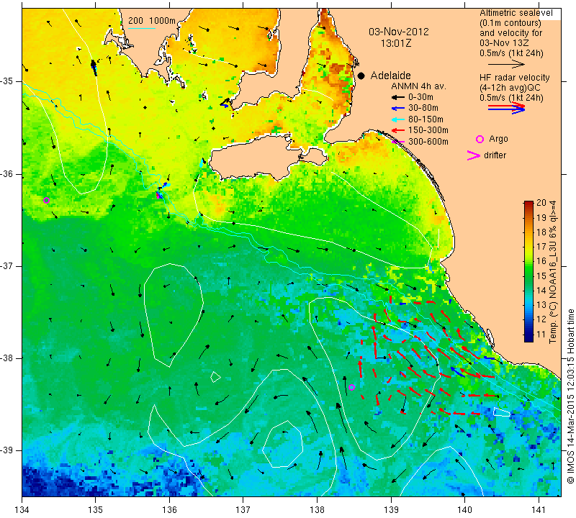Click the Argo float marker near 134.3E 36.3S

tap(46, 200)
